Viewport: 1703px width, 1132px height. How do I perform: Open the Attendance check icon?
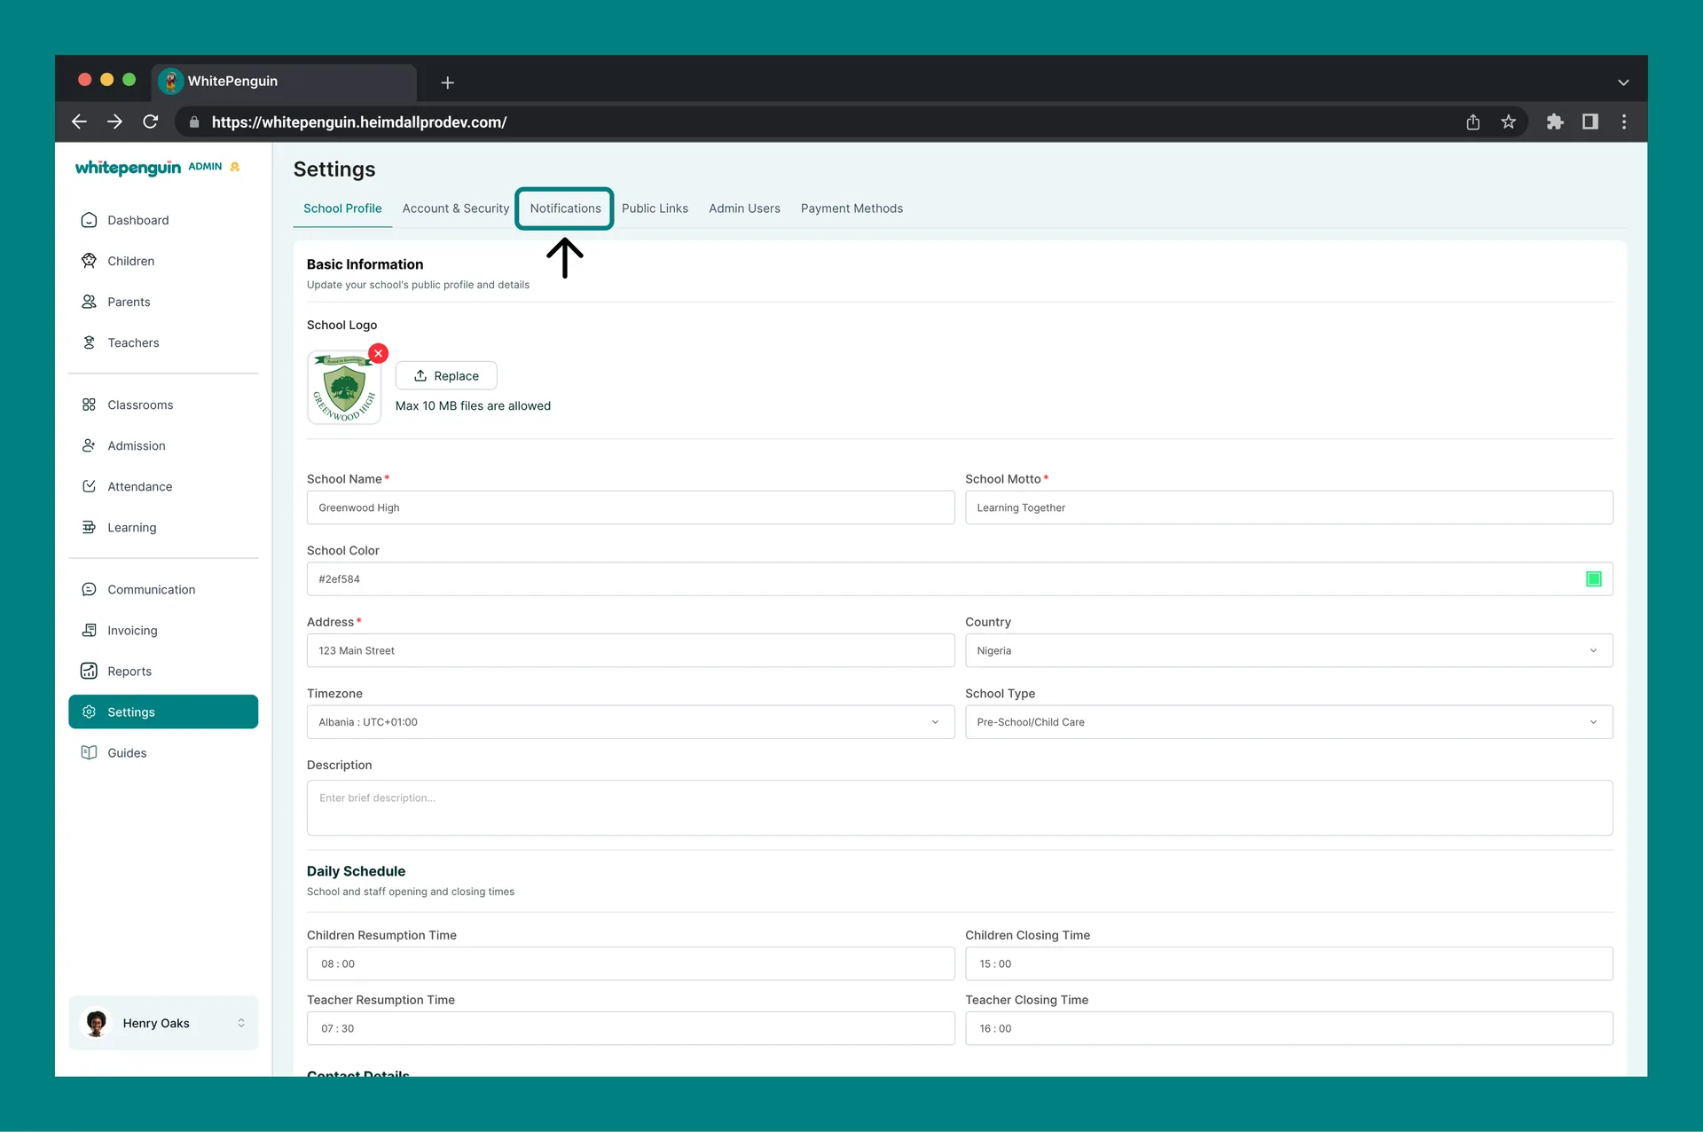click(x=89, y=486)
